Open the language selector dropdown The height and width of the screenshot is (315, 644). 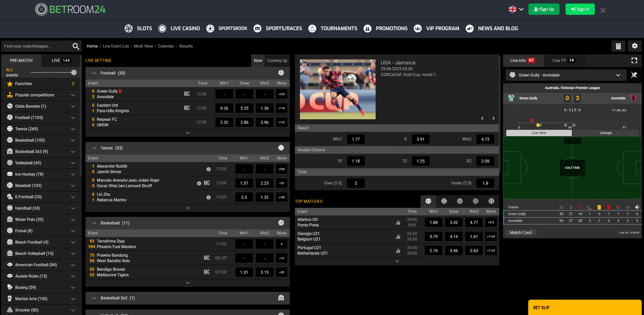click(516, 9)
